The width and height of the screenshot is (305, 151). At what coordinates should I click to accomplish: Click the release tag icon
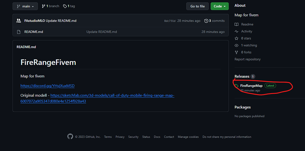tap(237, 86)
